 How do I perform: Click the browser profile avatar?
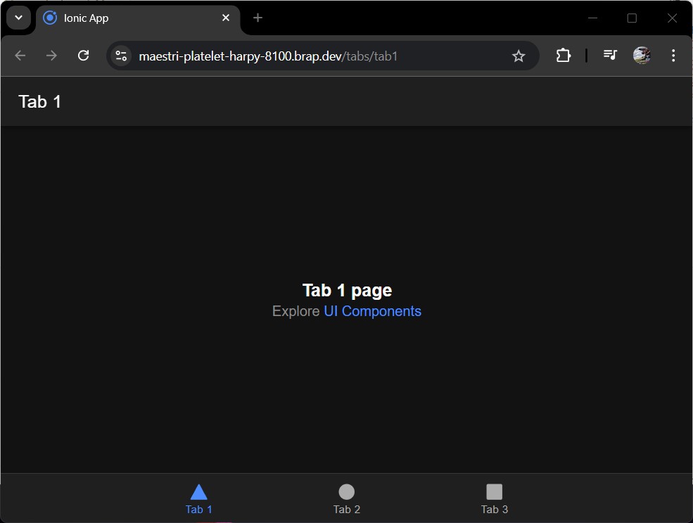pyautogui.click(x=641, y=55)
